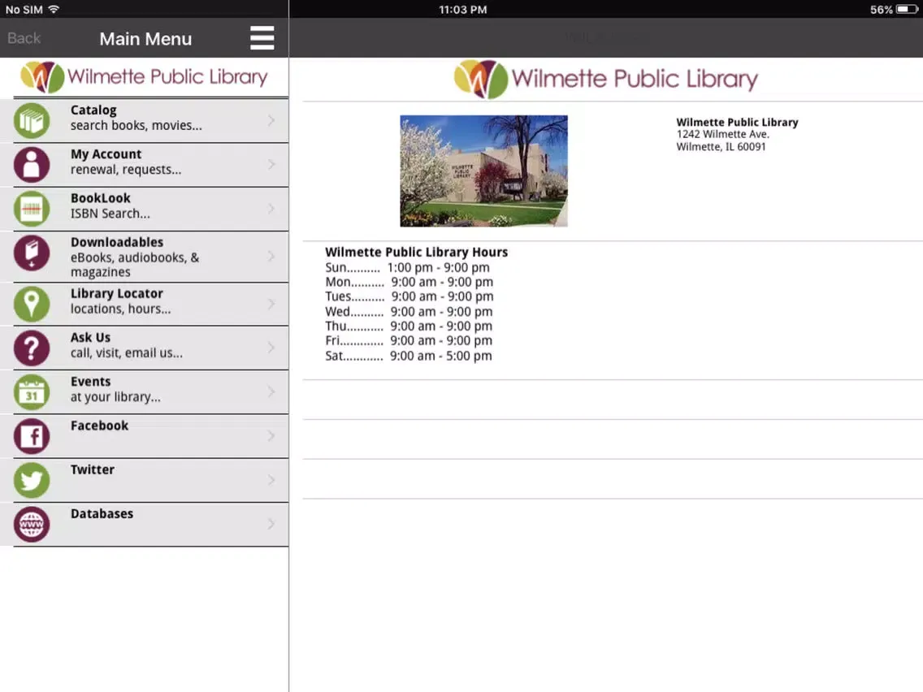This screenshot has width=923, height=692.
Task: Expand Facebook row chevron
Action: click(x=271, y=436)
